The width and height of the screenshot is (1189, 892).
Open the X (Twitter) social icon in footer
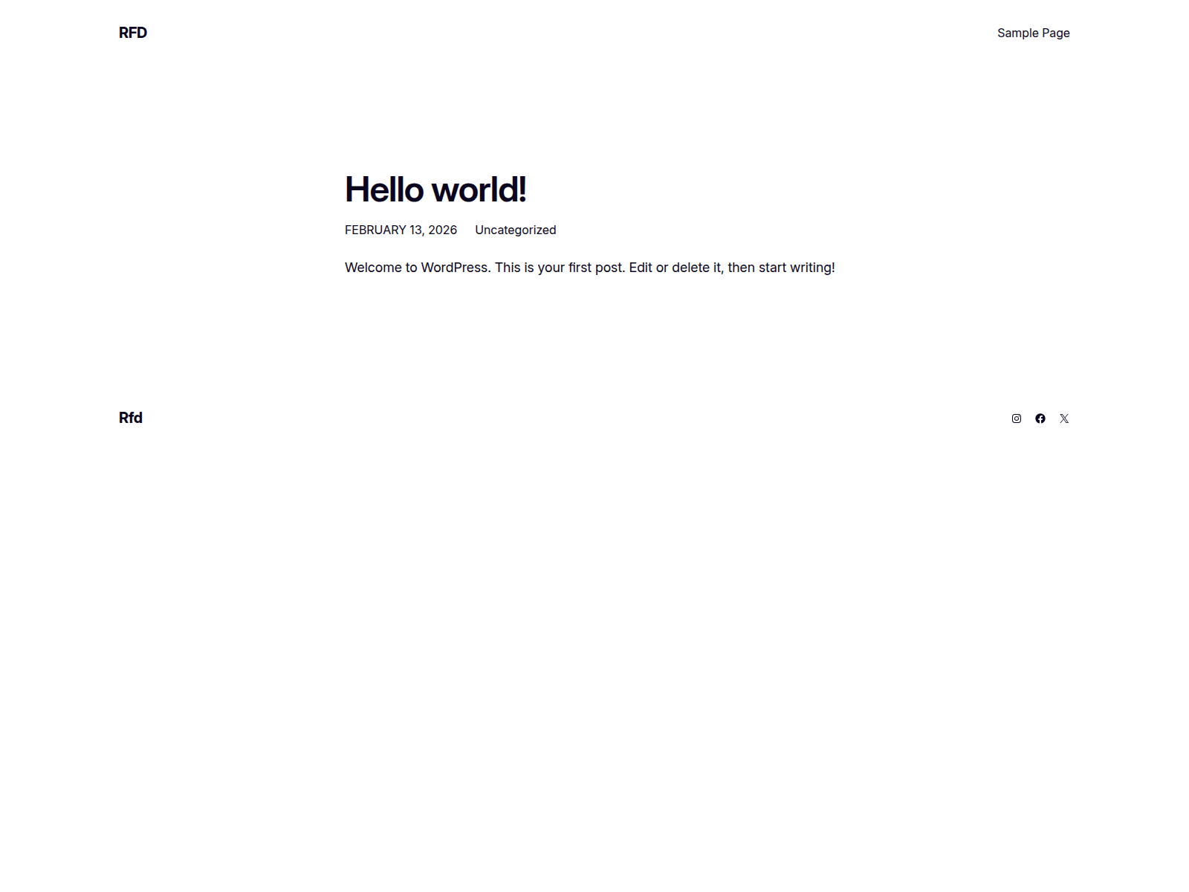coord(1064,418)
